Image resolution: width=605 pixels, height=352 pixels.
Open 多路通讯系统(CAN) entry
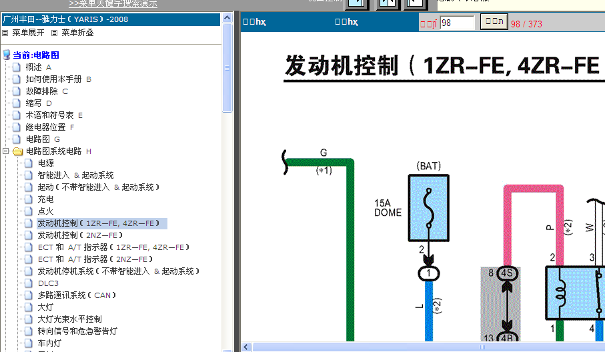tap(77, 295)
